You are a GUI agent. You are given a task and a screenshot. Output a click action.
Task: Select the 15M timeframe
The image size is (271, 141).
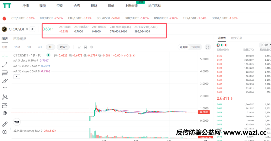point(17,47)
